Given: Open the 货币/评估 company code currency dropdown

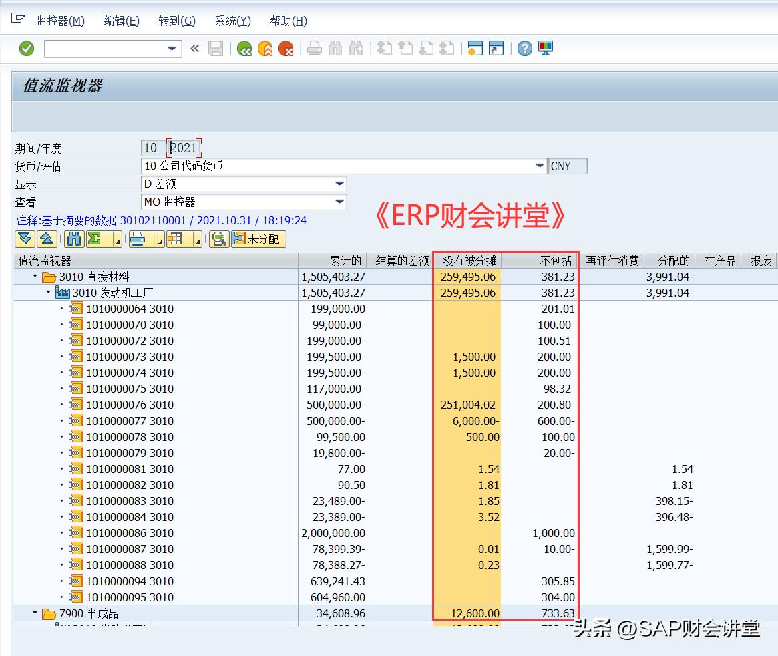Looking at the screenshot, I should coord(540,166).
